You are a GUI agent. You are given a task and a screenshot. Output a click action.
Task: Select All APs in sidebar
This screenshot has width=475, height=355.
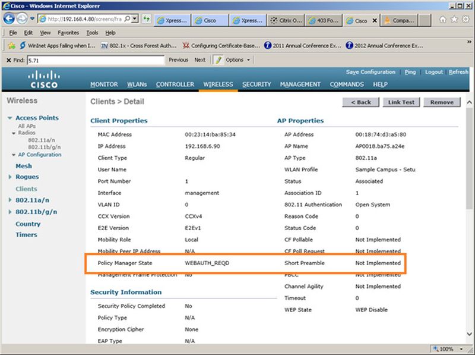[27, 126]
